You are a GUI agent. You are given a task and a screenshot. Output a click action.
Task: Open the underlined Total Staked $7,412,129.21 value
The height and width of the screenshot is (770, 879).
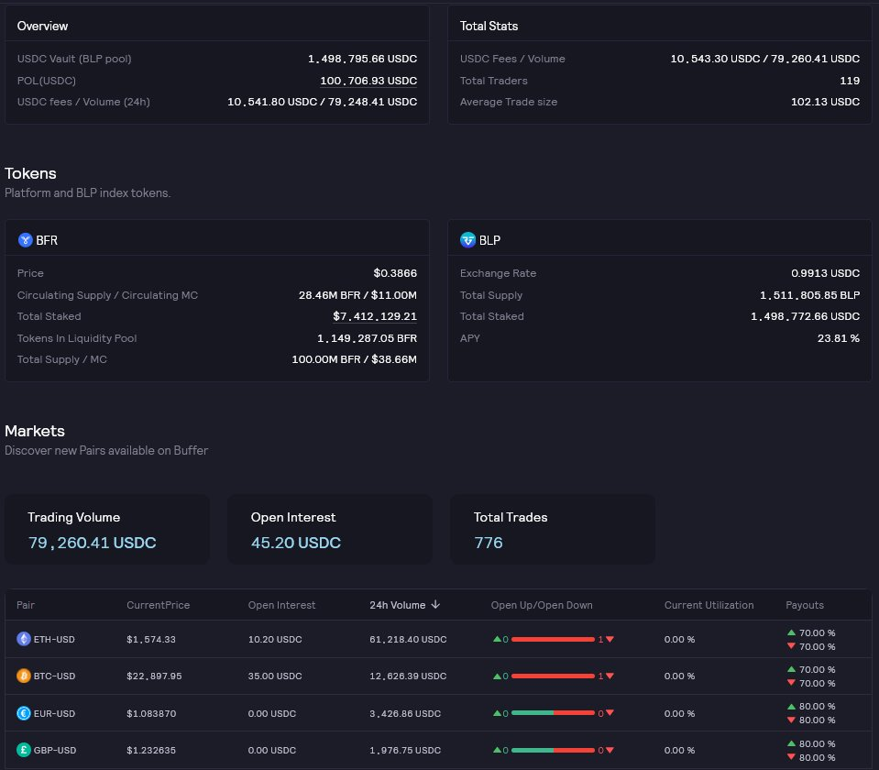click(375, 316)
